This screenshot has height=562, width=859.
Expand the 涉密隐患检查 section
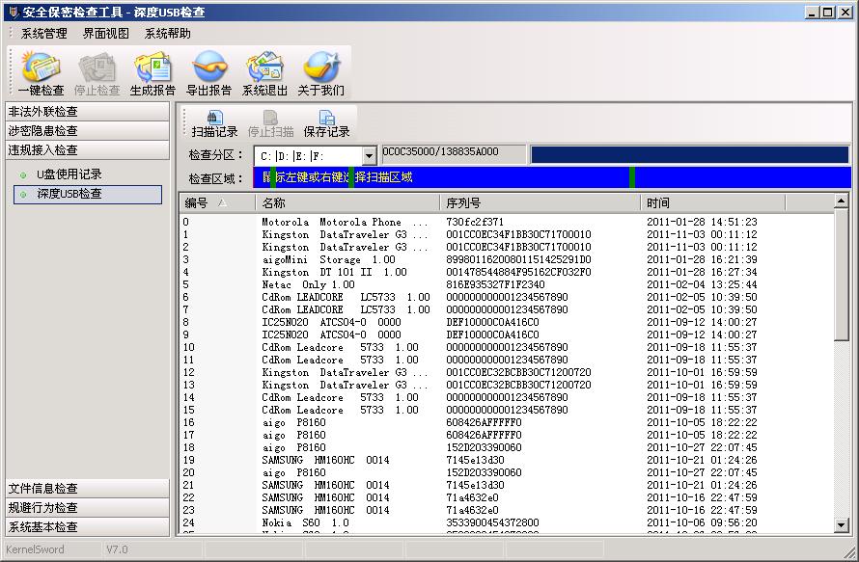[x=88, y=131]
